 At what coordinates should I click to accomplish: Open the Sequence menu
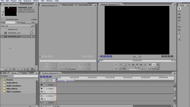click(x=27, y=1)
